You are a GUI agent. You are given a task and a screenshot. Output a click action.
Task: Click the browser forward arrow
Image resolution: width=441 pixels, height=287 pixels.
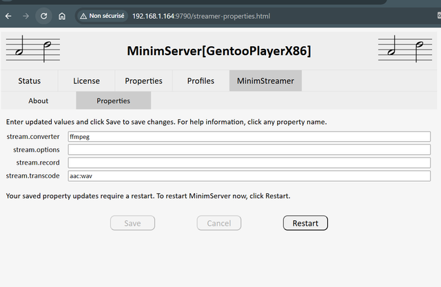tap(25, 16)
